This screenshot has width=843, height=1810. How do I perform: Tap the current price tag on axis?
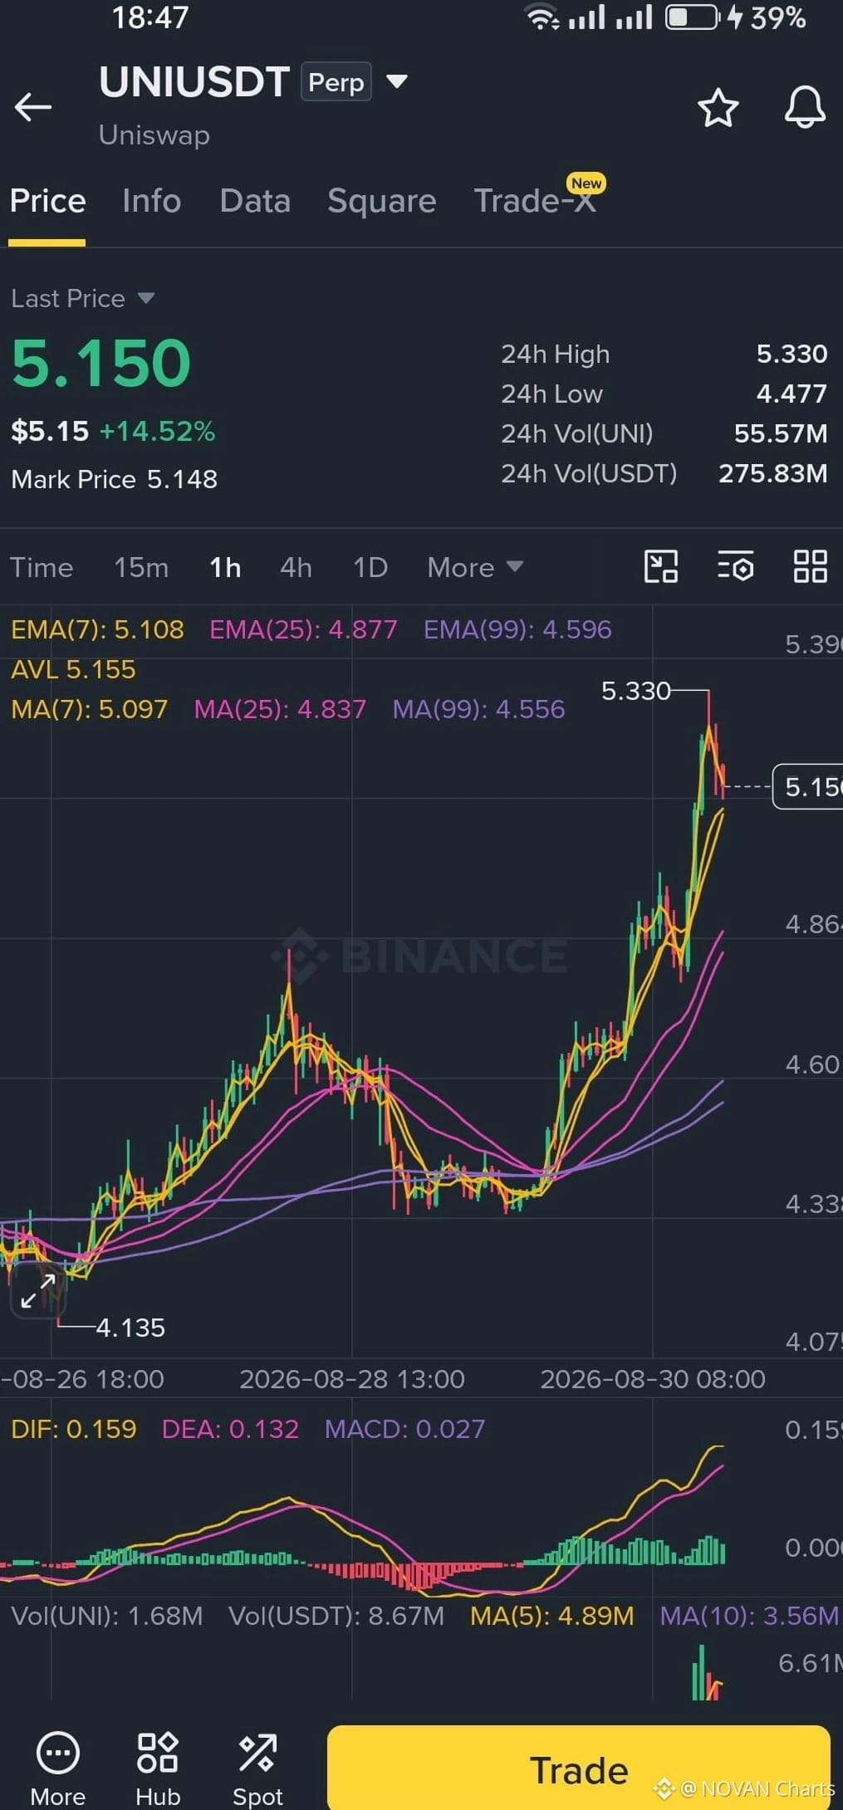pyautogui.click(x=807, y=787)
